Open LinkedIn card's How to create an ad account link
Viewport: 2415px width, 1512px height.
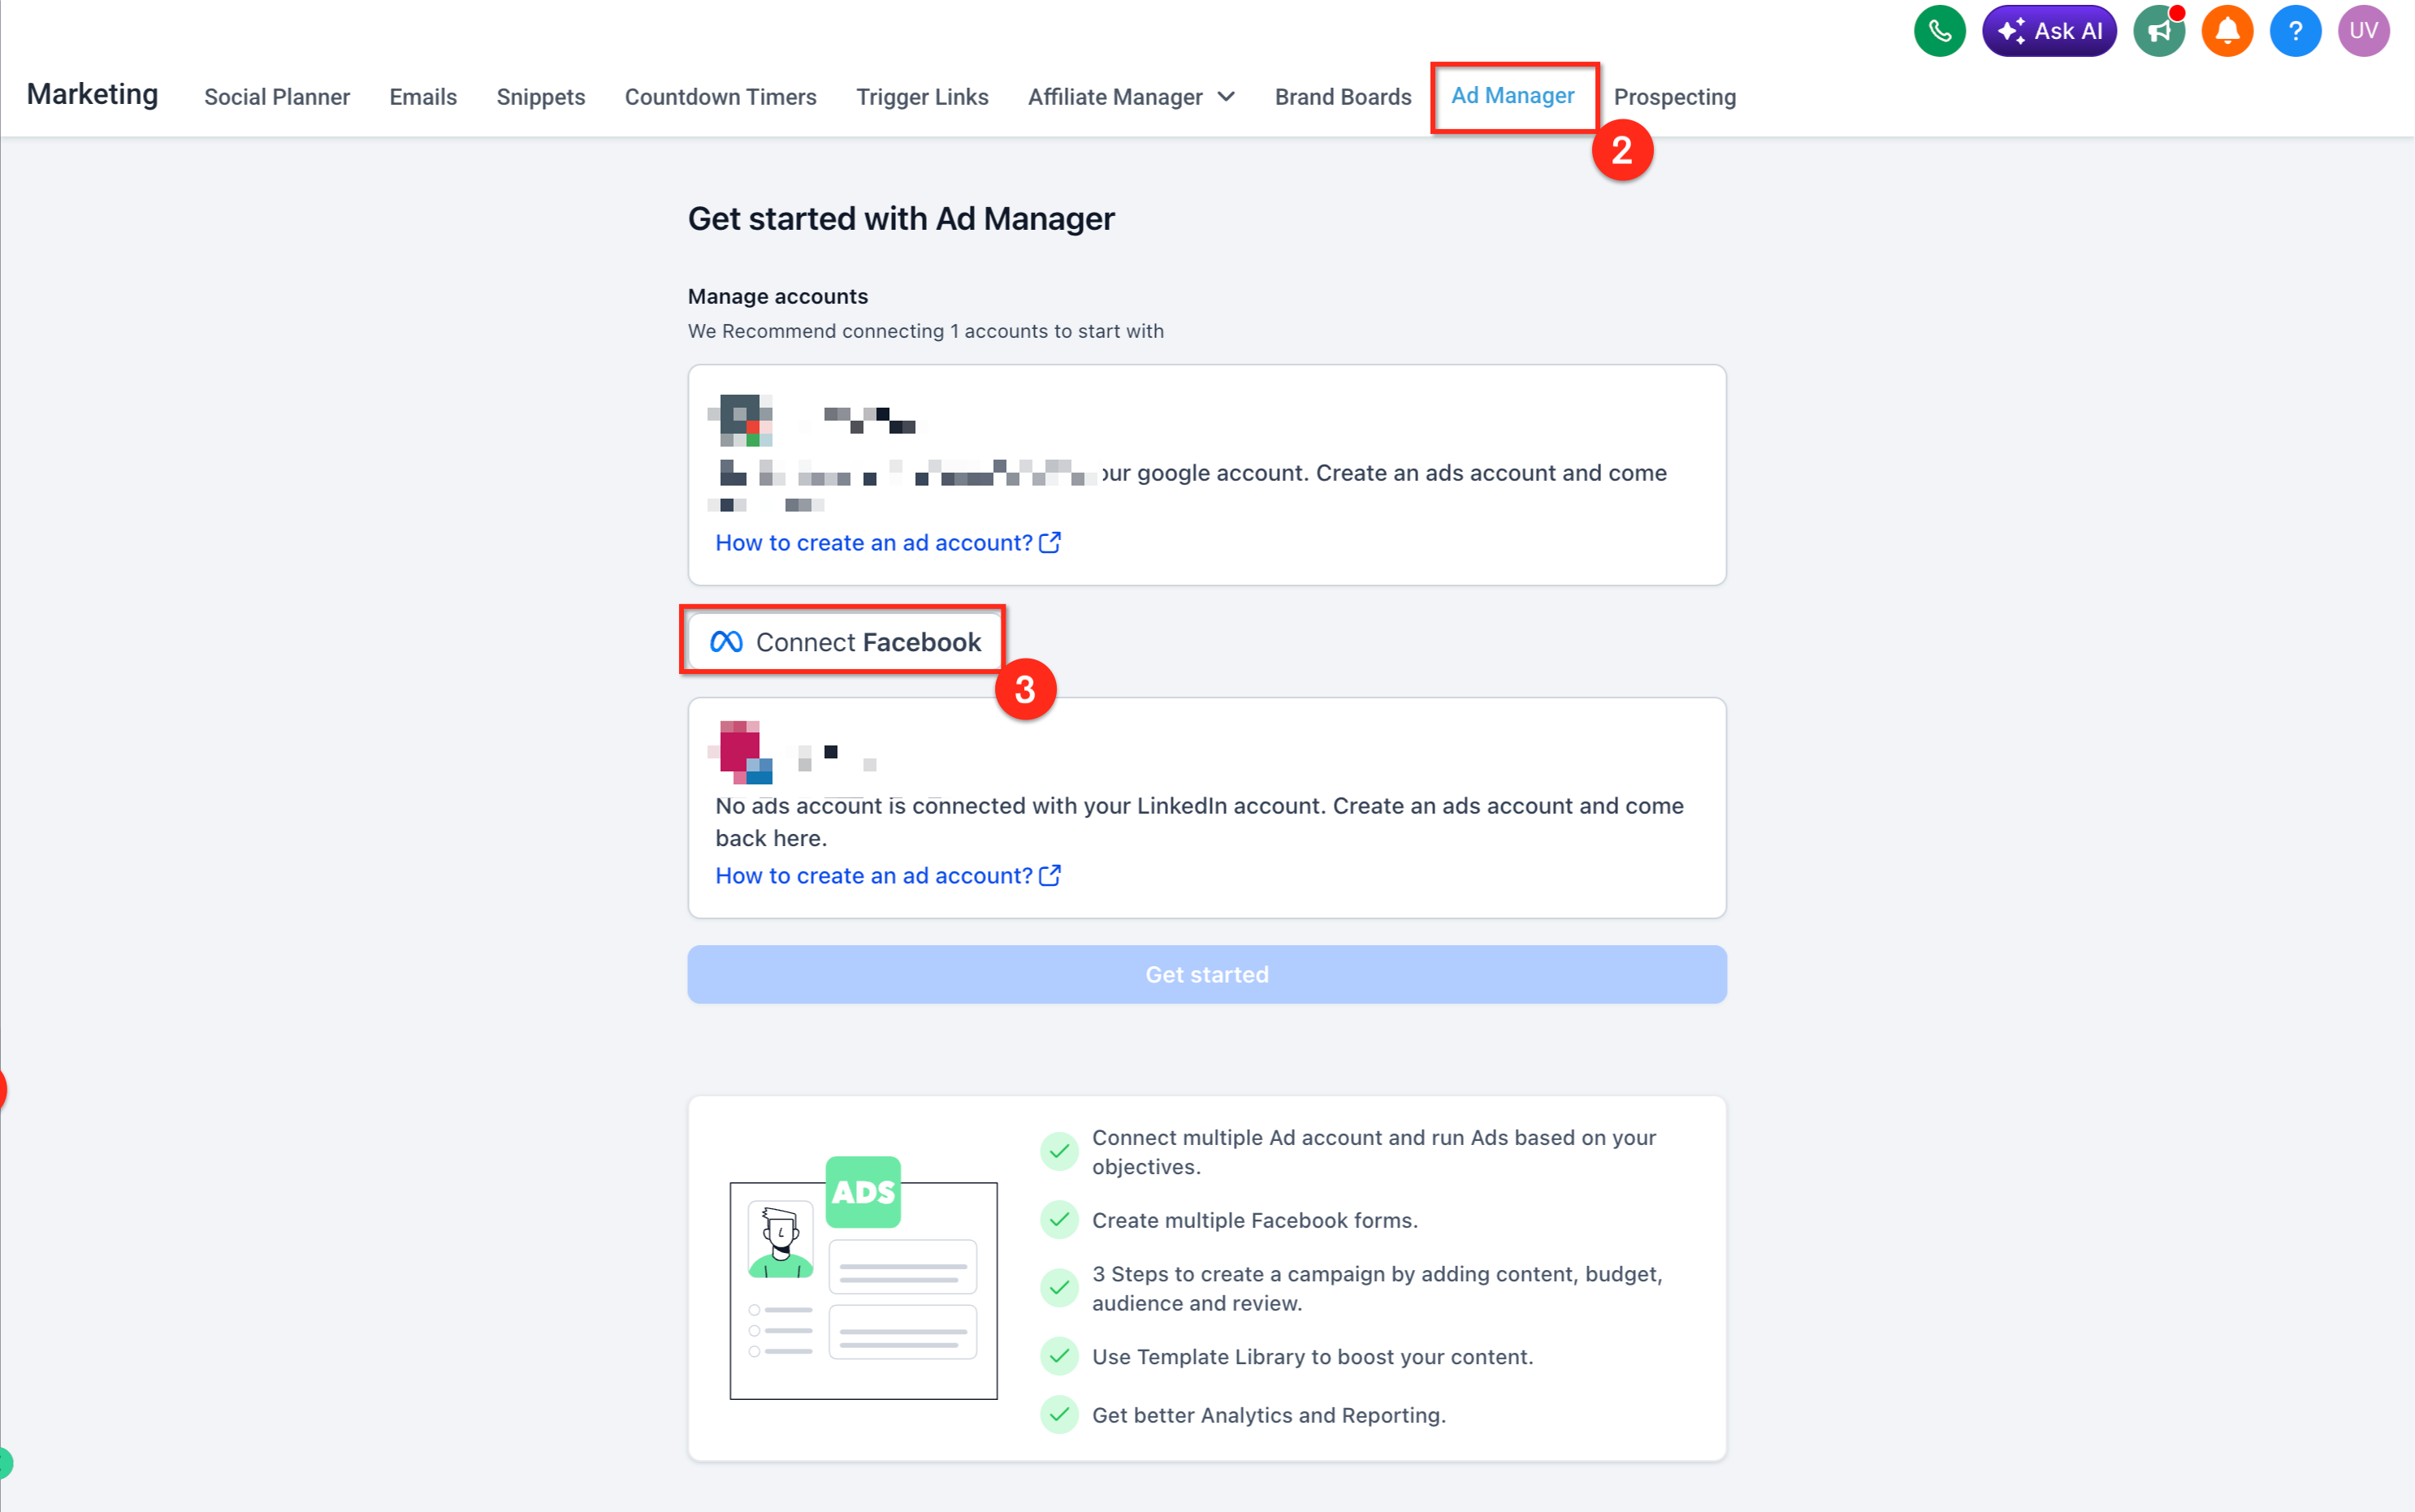point(873,875)
